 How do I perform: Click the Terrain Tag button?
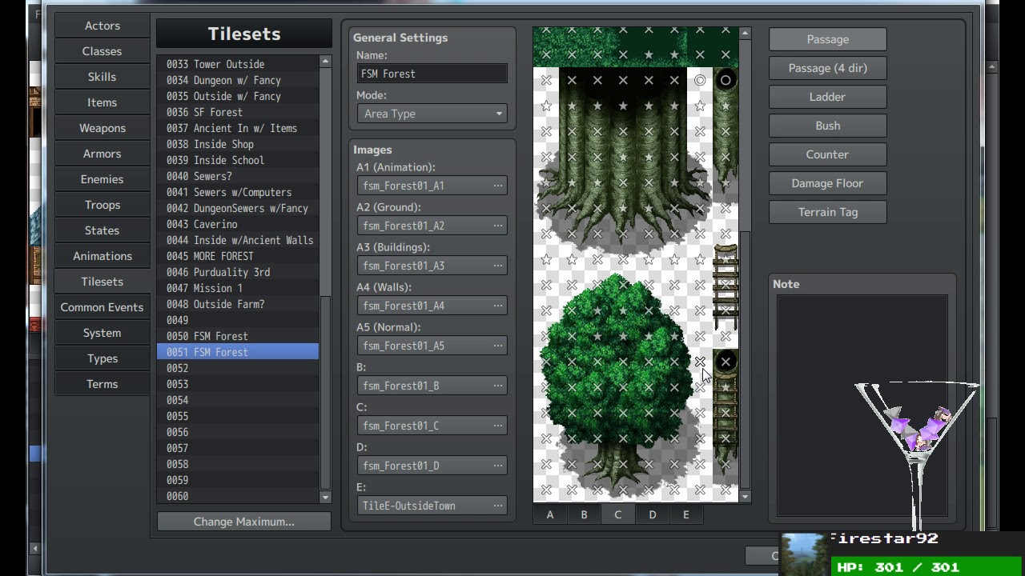coord(828,212)
